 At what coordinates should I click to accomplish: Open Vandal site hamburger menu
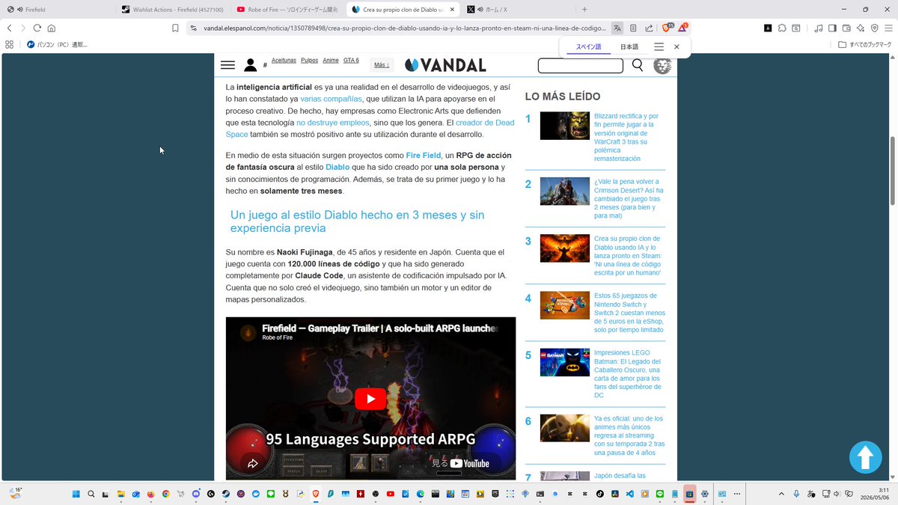(x=227, y=65)
